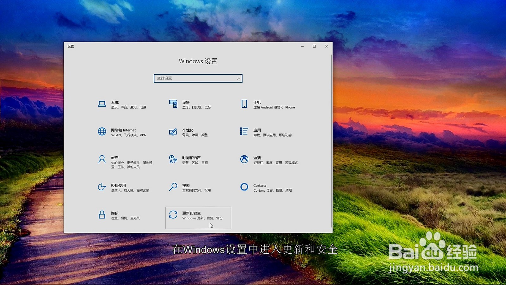This screenshot has width=506, height=285.
Task: Close the 设置 window
Action: pos(326,46)
